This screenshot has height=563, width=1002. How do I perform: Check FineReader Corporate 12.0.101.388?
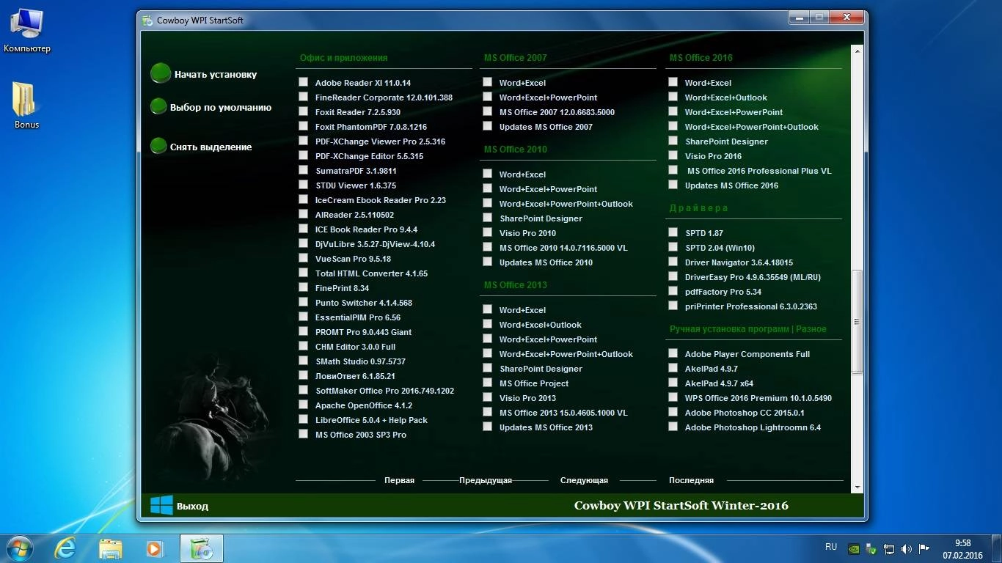point(304,97)
